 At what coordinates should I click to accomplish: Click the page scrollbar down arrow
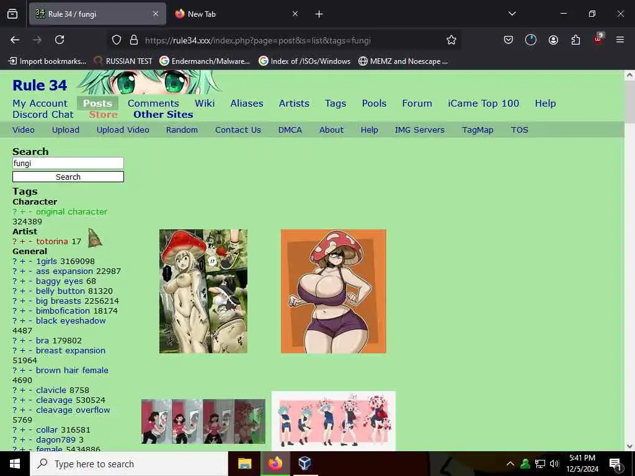pyautogui.click(x=629, y=446)
